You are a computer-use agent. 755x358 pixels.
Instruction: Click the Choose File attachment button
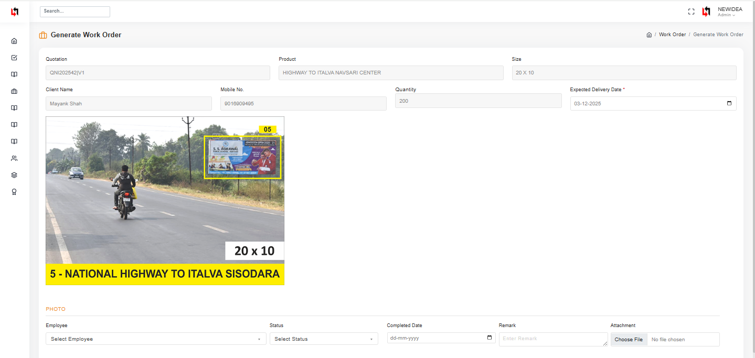tap(629, 340)
